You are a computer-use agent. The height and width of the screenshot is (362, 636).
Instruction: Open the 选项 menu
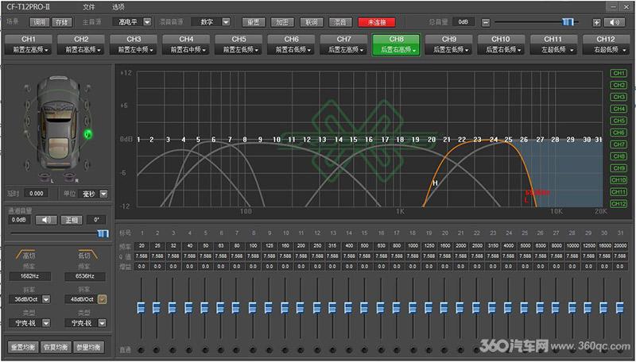pyautogui.click(x=118, y=7)
